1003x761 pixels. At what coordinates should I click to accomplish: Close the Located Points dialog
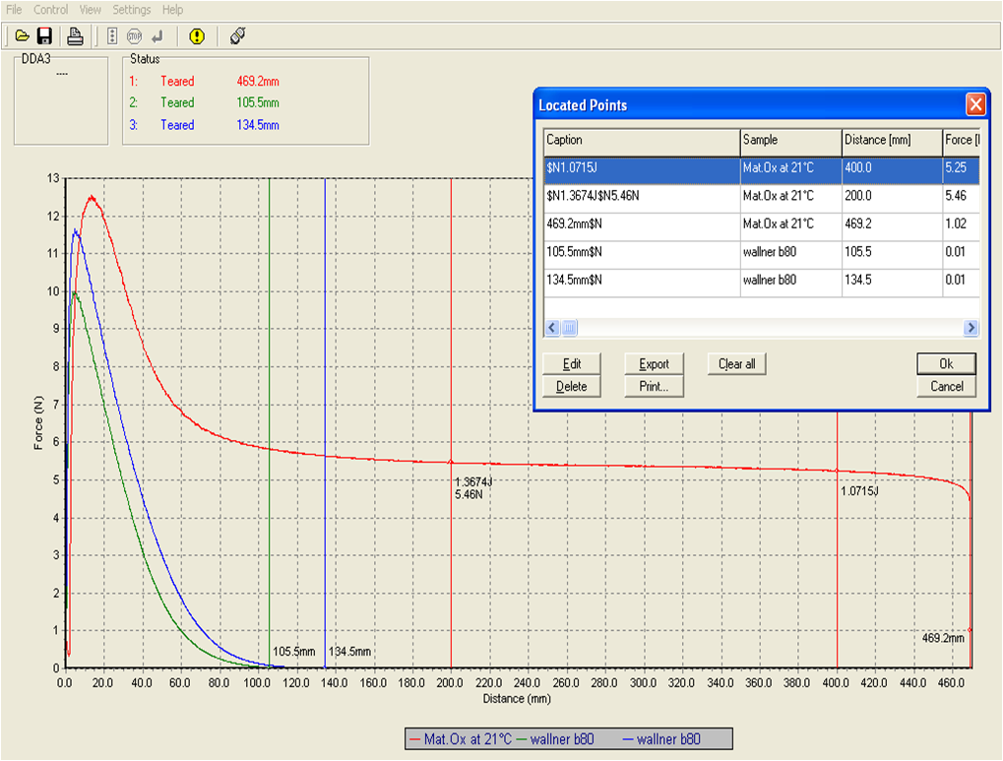[974, 104]
